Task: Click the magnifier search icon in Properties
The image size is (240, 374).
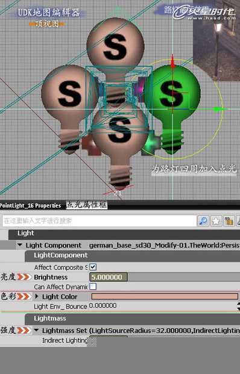Action: [203, 221]
